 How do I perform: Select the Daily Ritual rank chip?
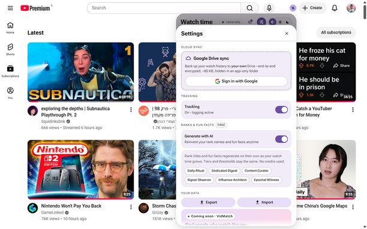[x=195, y=171]
